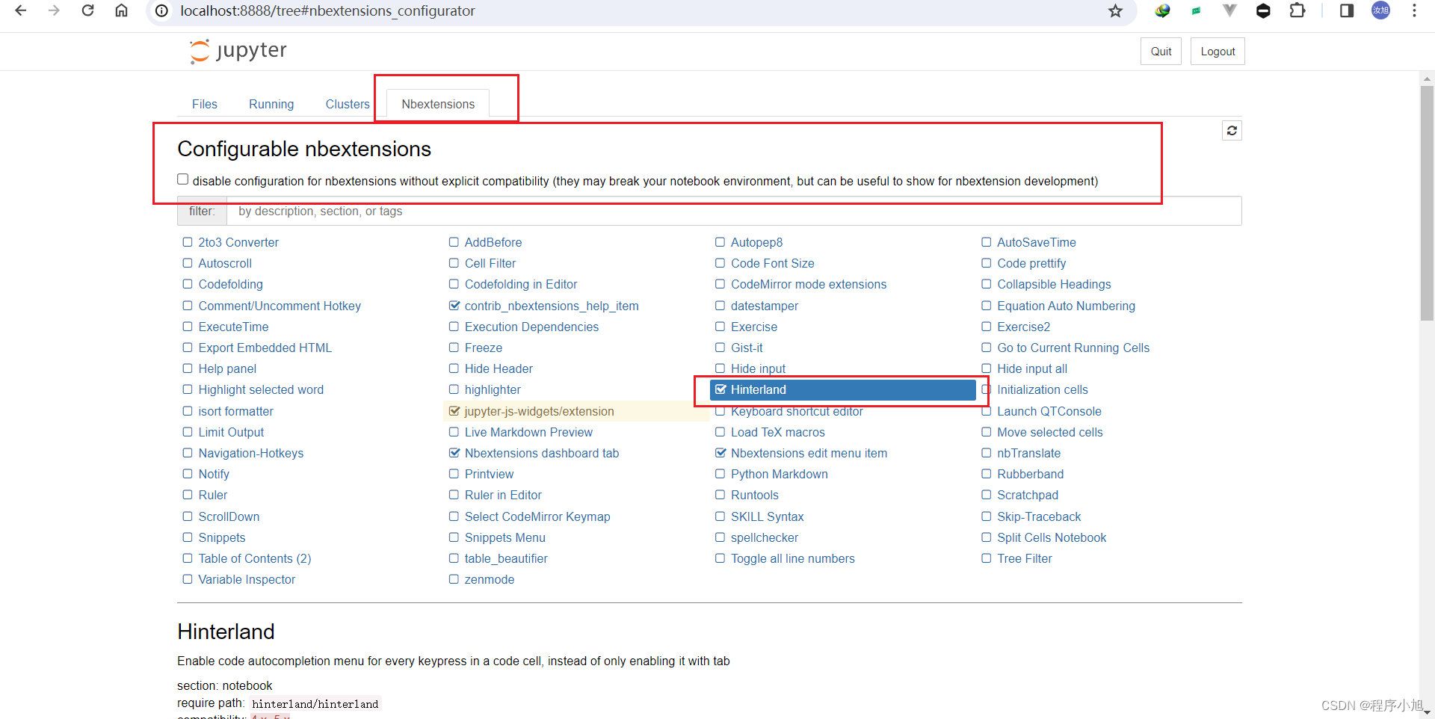This screenshot has height=719, width=1435.
Task: Select Split Cells Notebook extension
Action: [1052, 537]
